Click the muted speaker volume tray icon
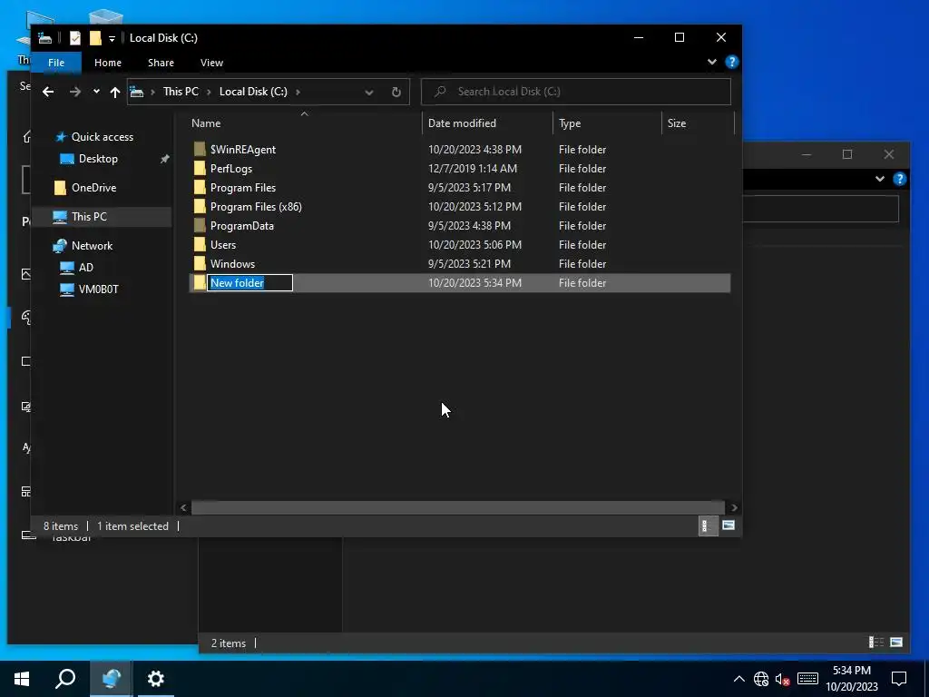Viewport: 929px width, 697px height. [783, 679]
